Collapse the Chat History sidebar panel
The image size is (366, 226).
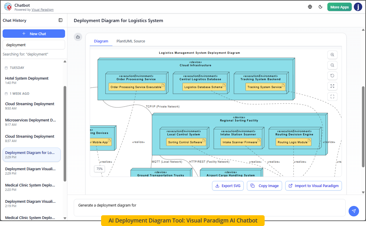[x=60, y=20]
